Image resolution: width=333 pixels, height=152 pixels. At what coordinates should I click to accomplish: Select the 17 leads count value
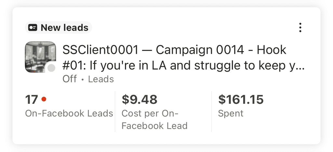click(x=32, y=99)
